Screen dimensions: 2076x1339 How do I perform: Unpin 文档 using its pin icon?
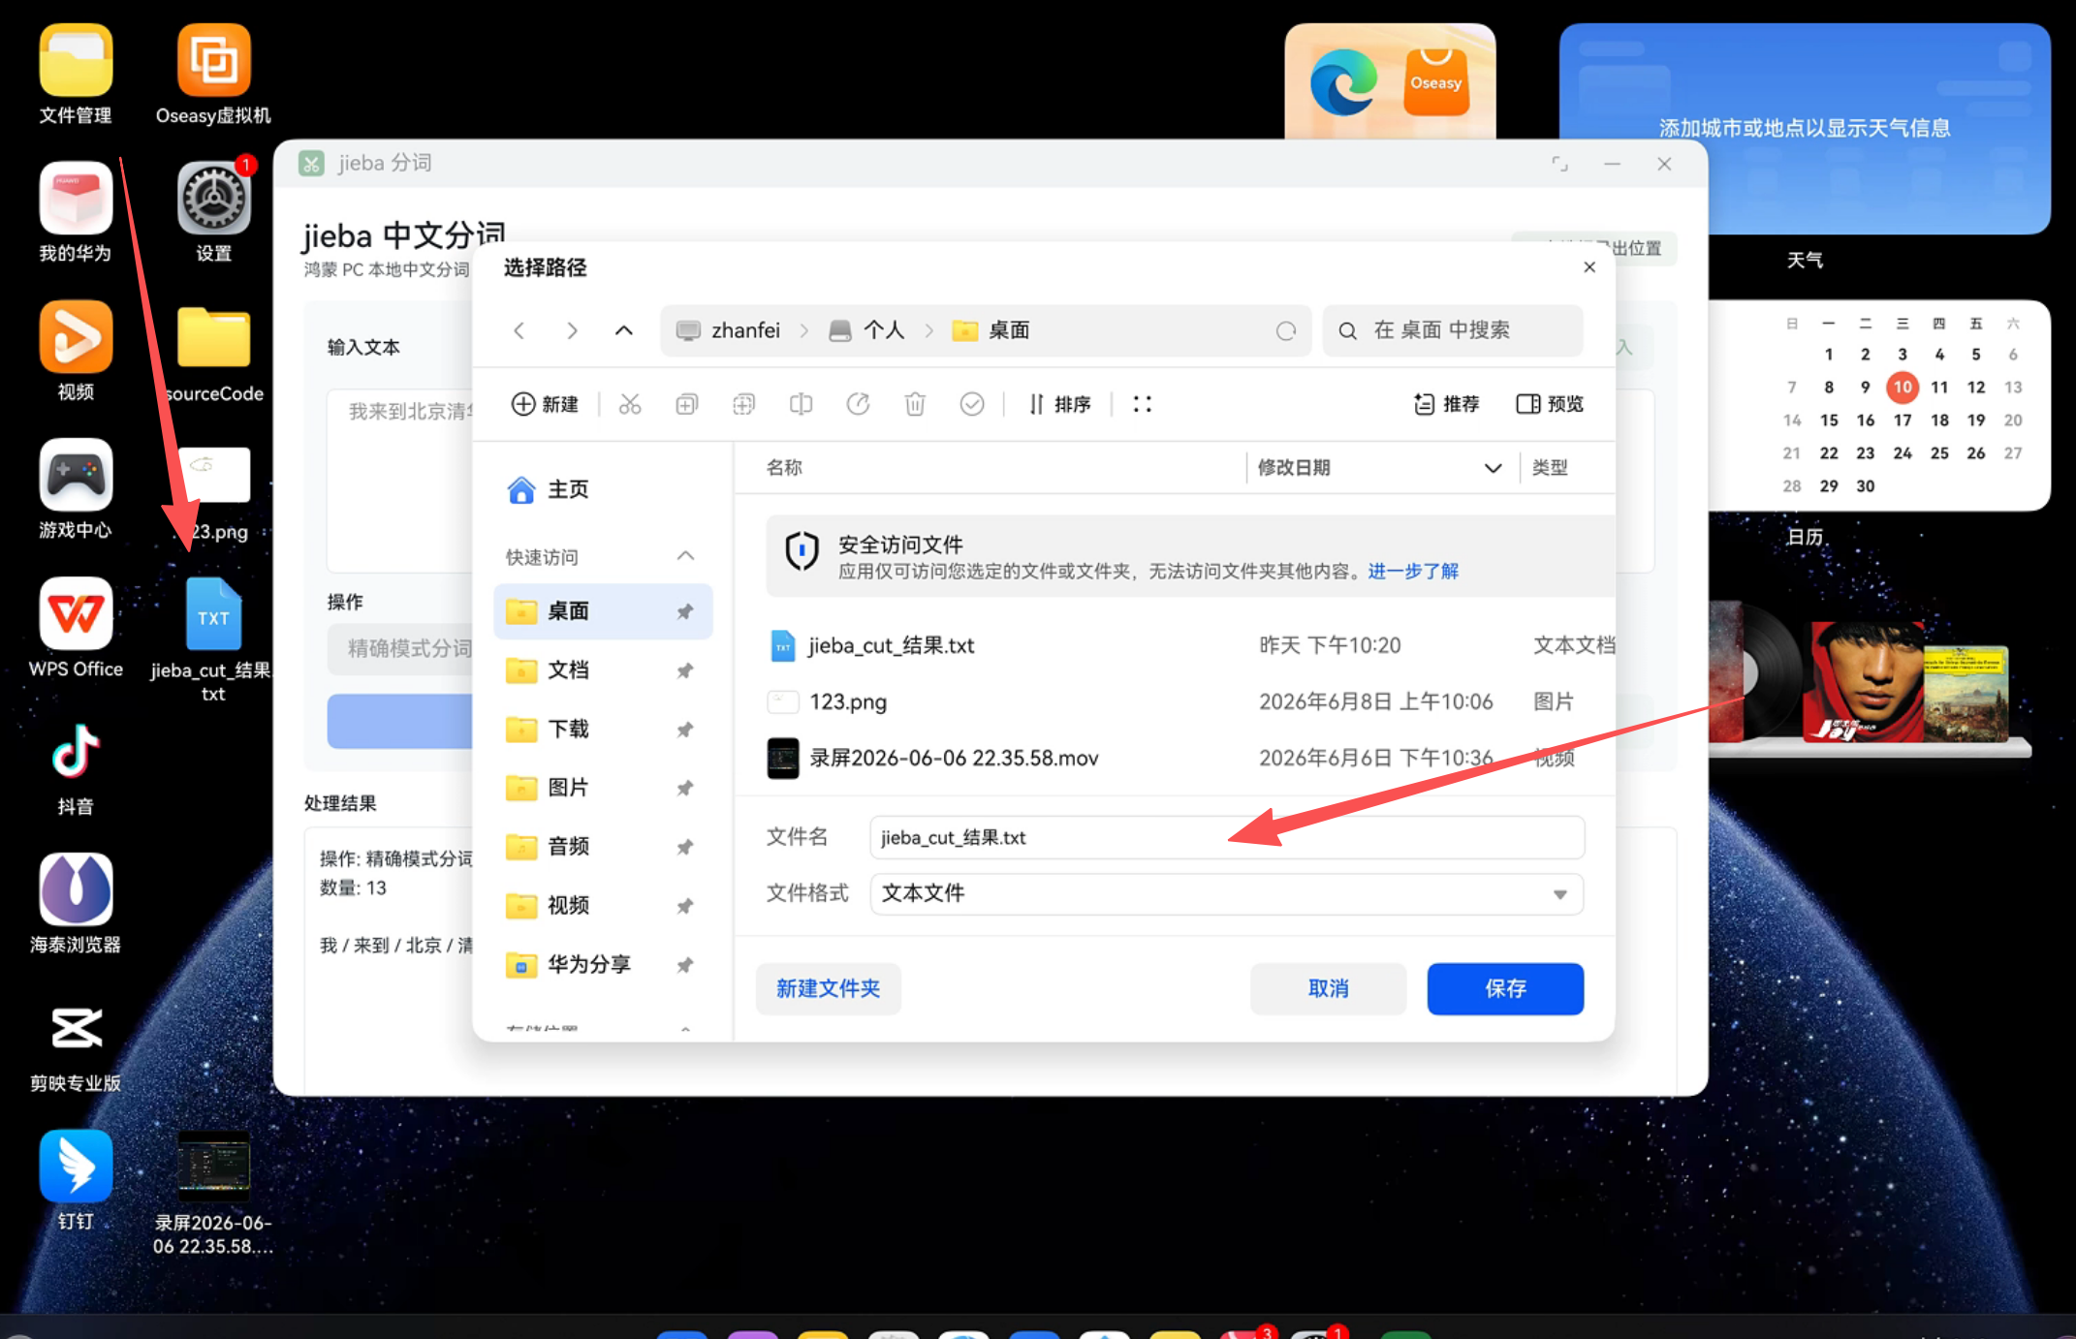[x=685, y=670]
